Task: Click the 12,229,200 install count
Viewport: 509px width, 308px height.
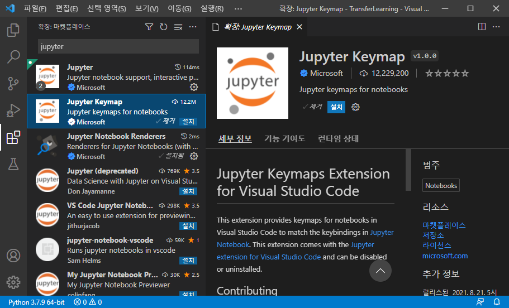Action: 384,73
